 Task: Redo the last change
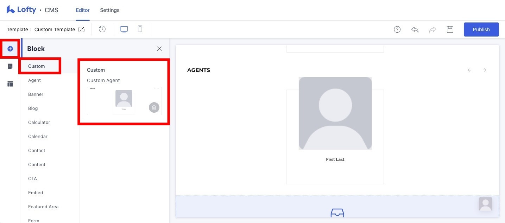(x=433, y=29)
